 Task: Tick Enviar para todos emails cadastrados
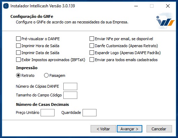(x=92, y=60)
